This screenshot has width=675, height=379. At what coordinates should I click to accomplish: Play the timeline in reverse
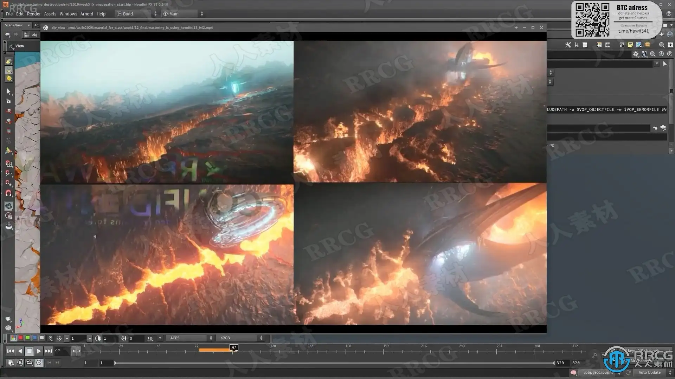[x=20, y=351]
